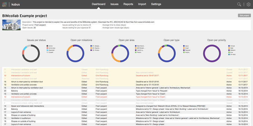Open the Import menu item
The image size is (253, 126).
coord(142,4)
